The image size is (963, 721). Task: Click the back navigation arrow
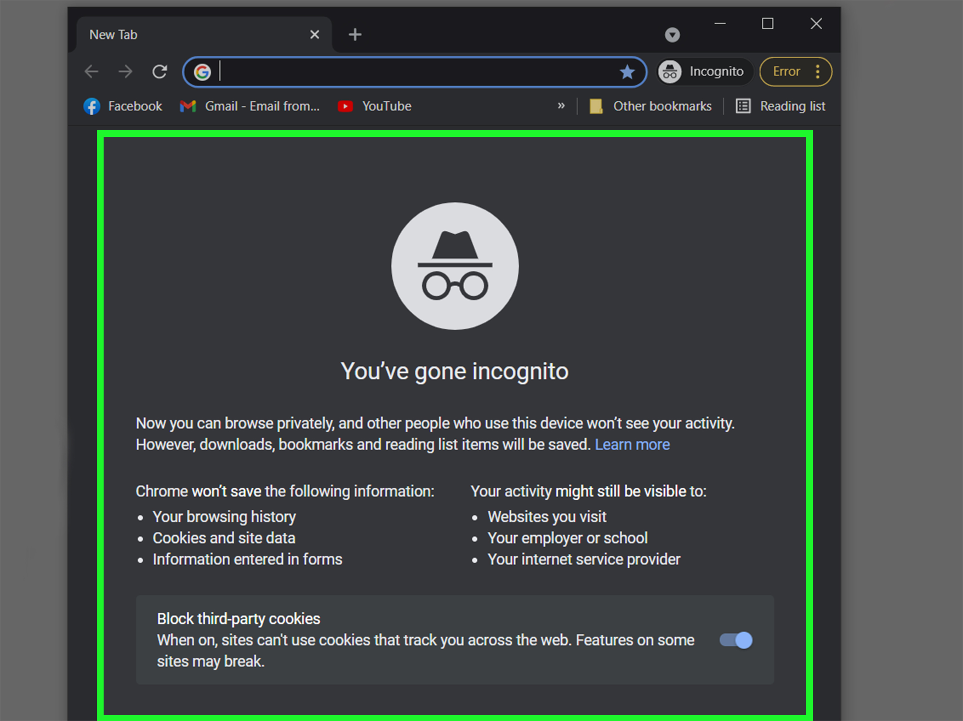[x=91, y=71]
